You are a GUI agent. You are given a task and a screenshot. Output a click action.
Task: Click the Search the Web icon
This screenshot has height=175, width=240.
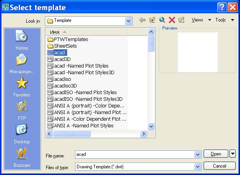coord(162,20)
